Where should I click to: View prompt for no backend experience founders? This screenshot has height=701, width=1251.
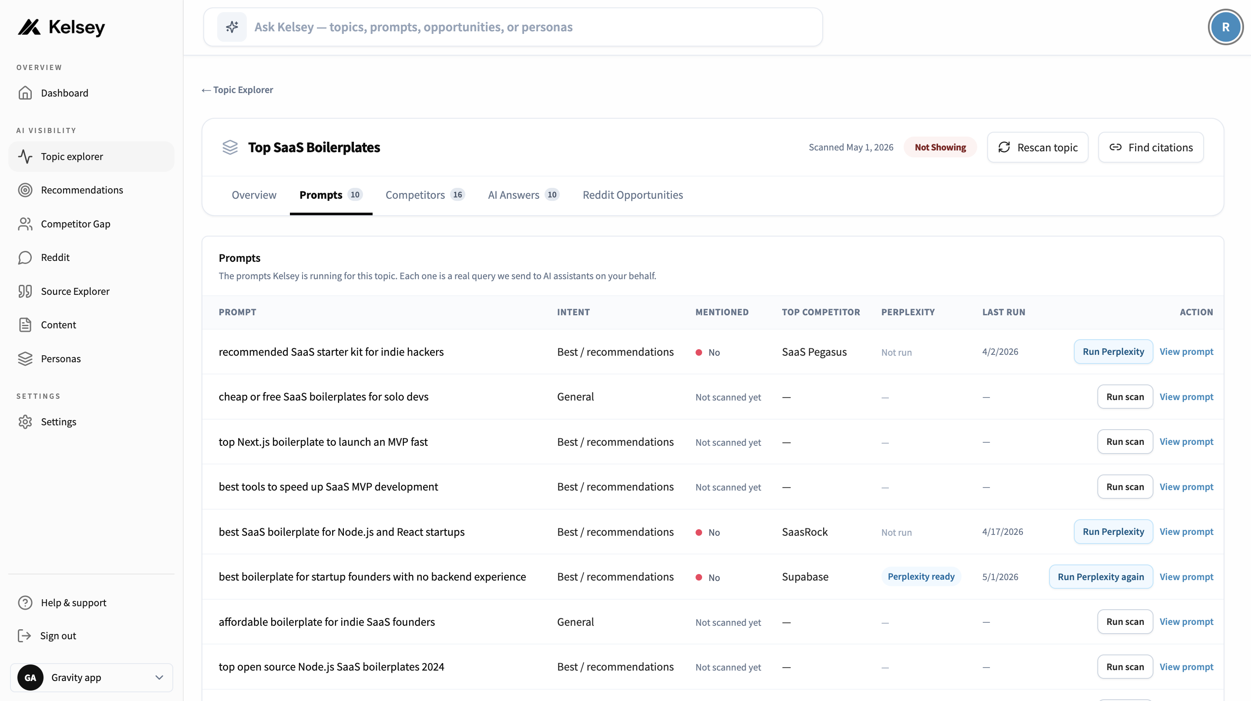click(x=1186, y=577)
